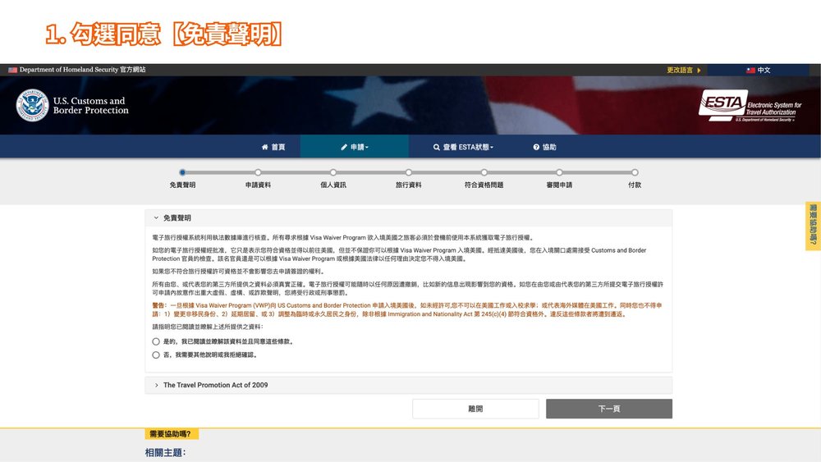Click the orange 警告 warning paragraph
821x462 pixels.
[407, 309]
